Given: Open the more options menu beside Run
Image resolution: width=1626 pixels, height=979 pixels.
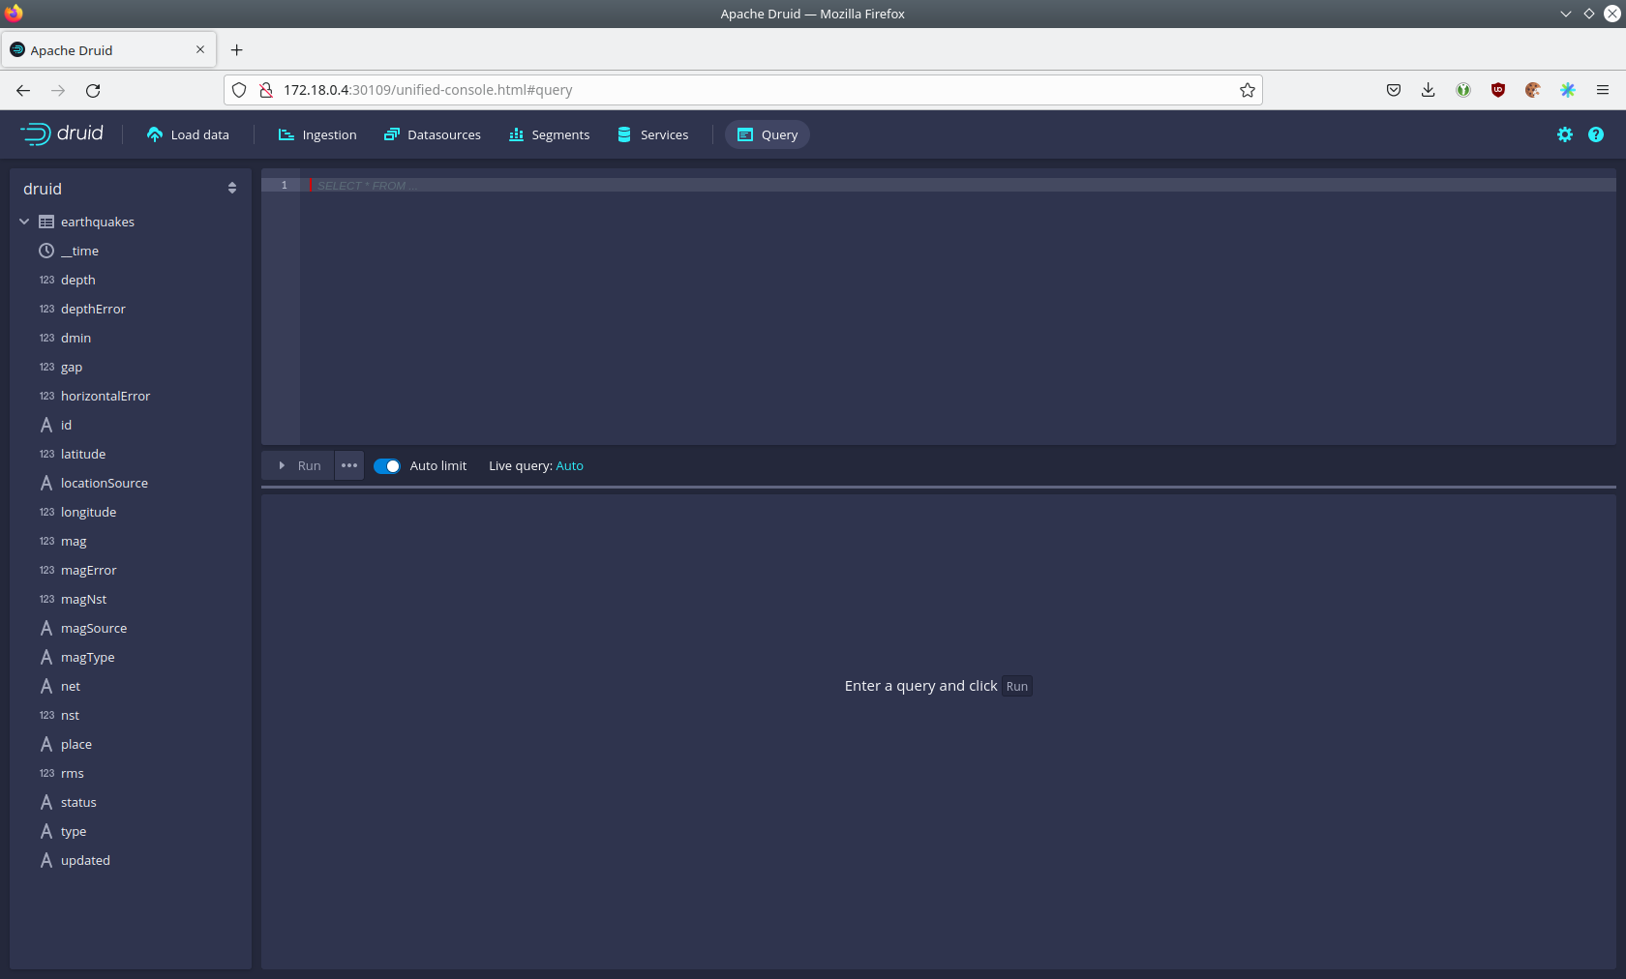Looking at the screenshot, I should 349,466.
